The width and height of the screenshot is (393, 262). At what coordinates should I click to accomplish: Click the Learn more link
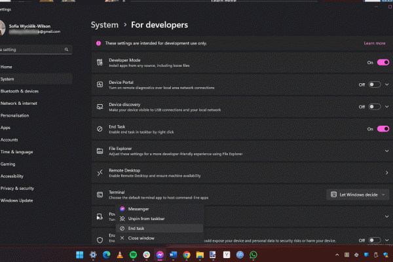pyautogui.click(x=375, y=43)
